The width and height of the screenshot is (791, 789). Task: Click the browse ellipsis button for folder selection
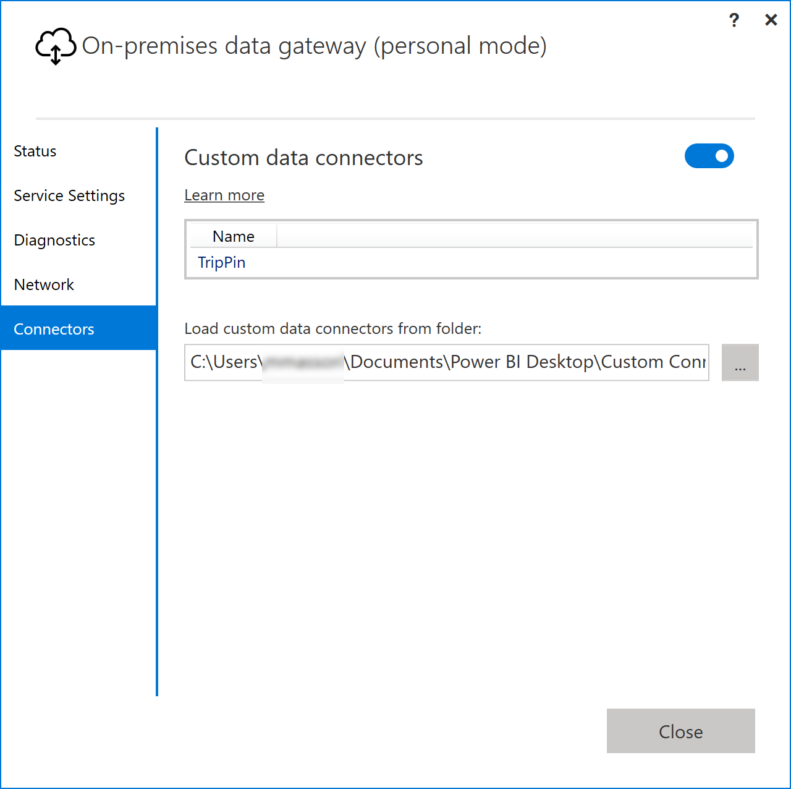[740, 362]
